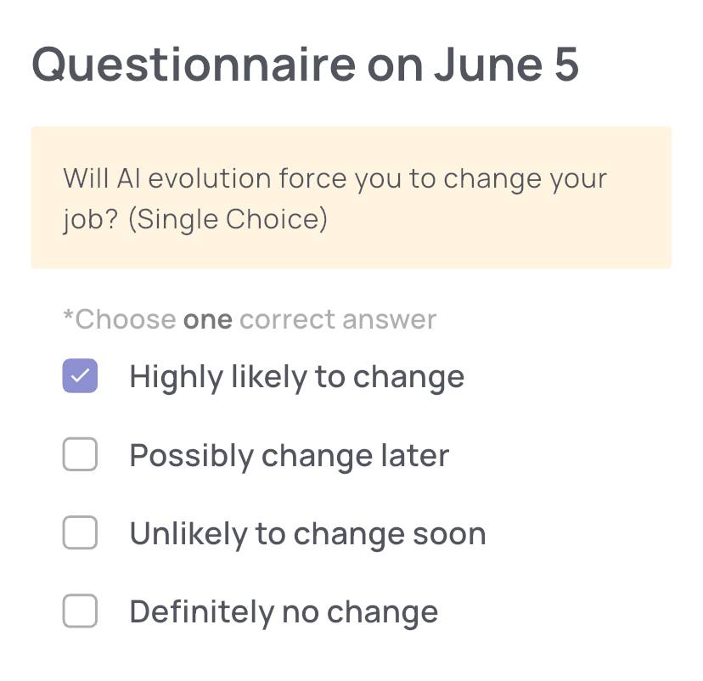Uncheck the "Highly likely to change" checkbox
The image size is (703, 681).
pos(80,375)
